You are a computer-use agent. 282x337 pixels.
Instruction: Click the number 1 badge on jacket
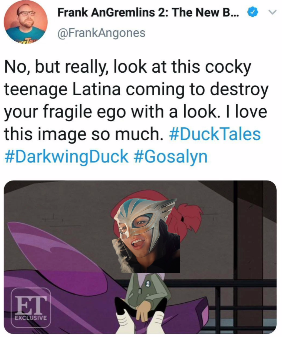[x=148, y=284]
